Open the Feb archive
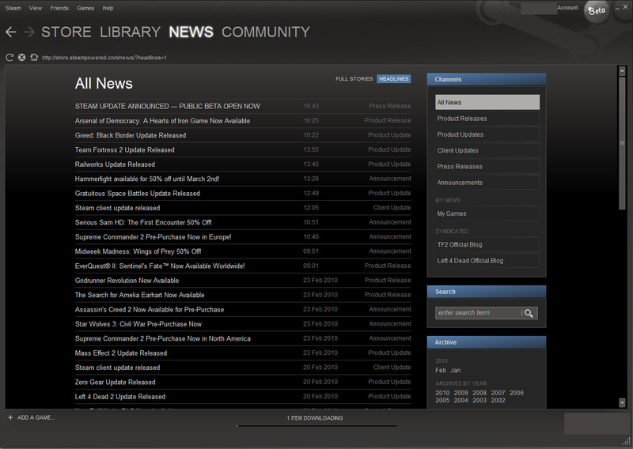 click(x=441, y=370)
